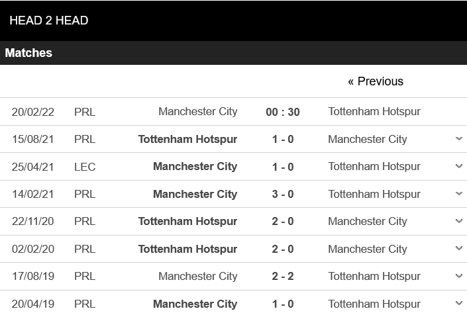The image size is (467, 315).
Task: Expand the 17/08/19 match row chevron
Action: click(x=459, y=277)
